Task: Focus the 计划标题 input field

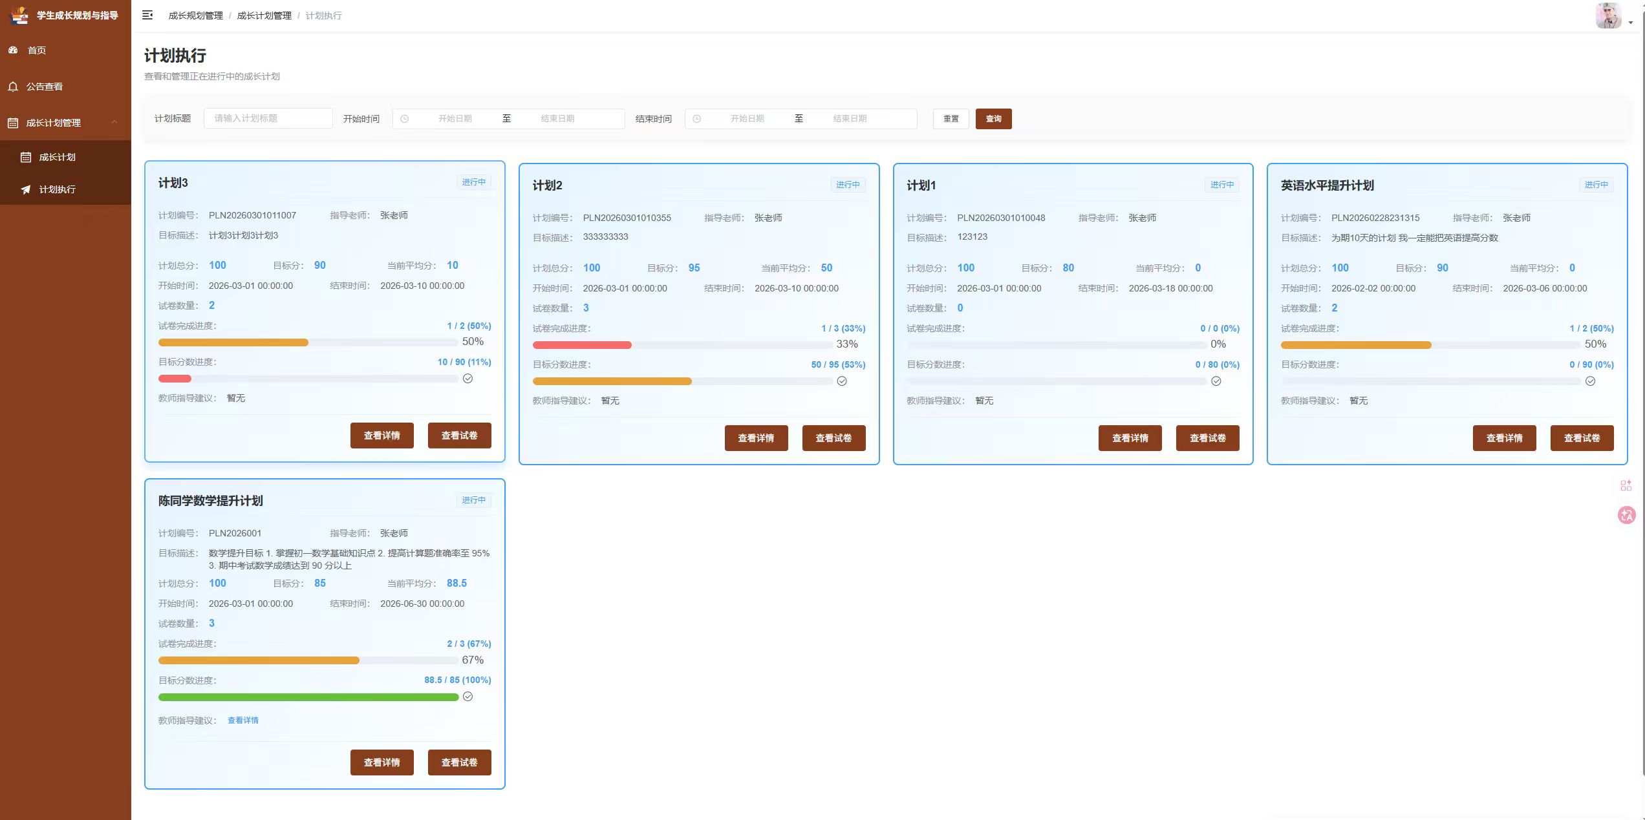Action: click(x=268, y=118)
